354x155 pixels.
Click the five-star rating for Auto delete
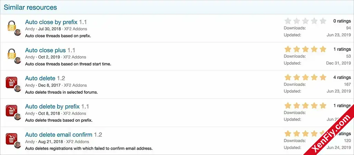tap(305, 77)
